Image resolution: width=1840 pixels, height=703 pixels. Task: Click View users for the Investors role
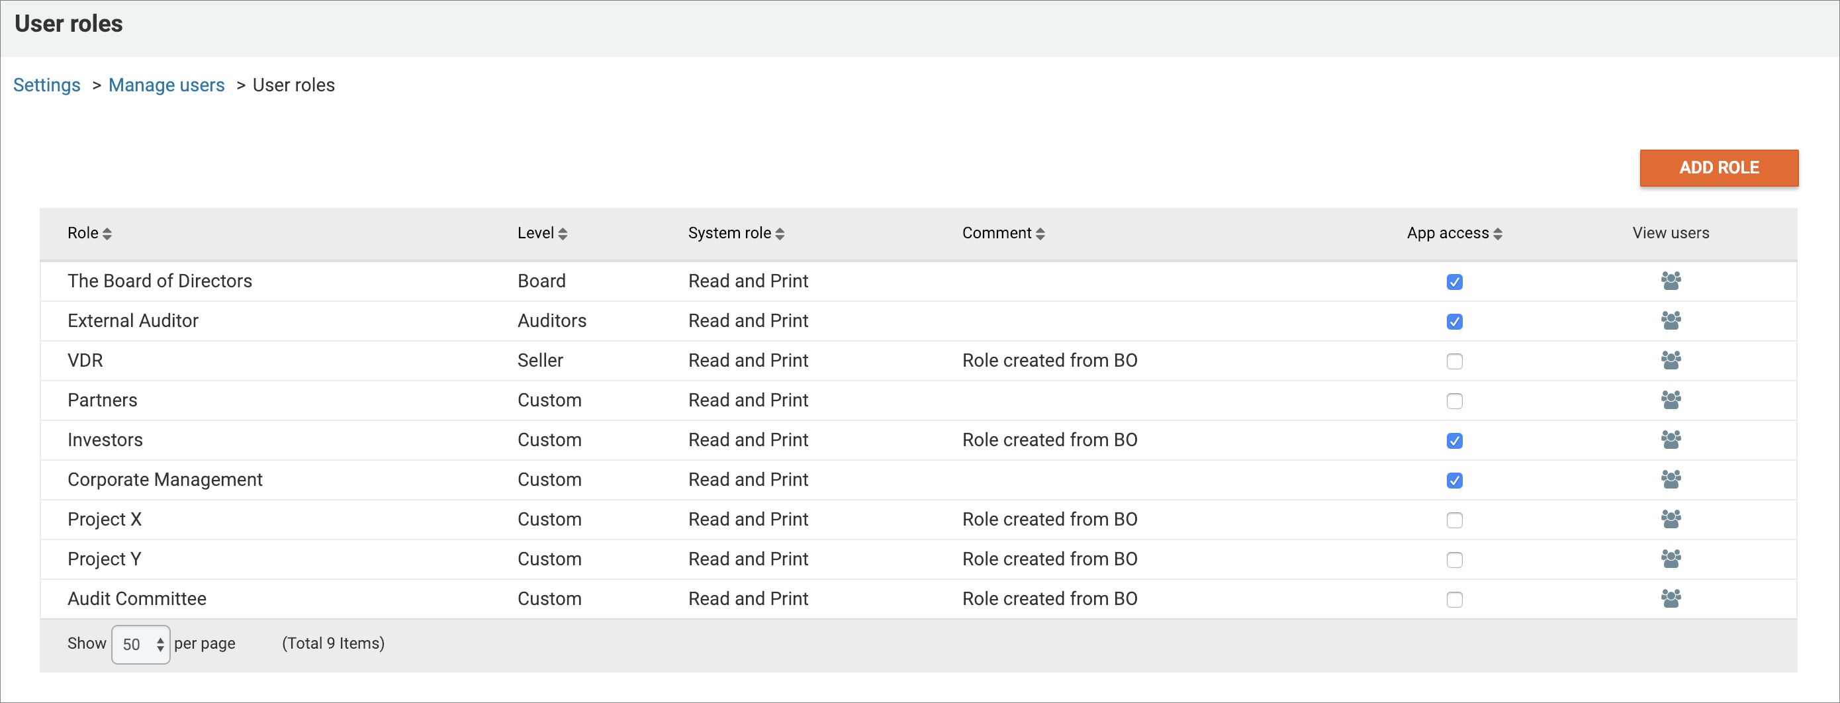click(x=1671, y=440)
